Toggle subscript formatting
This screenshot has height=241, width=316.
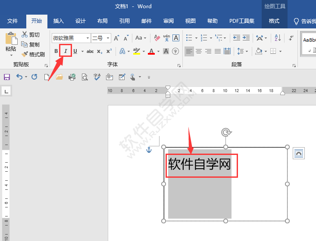click(x=100, y=52)
